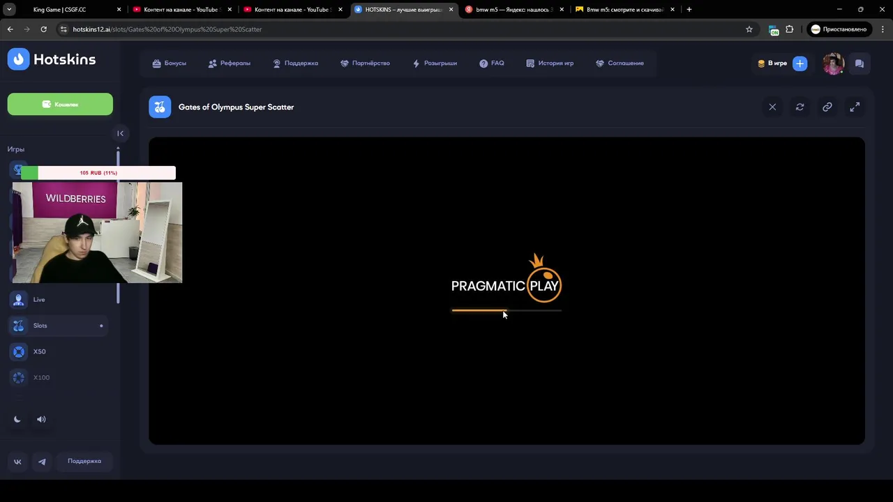
Task: Bookmark this page star icon
Action: pyautogui.click(x=749, y=29)
